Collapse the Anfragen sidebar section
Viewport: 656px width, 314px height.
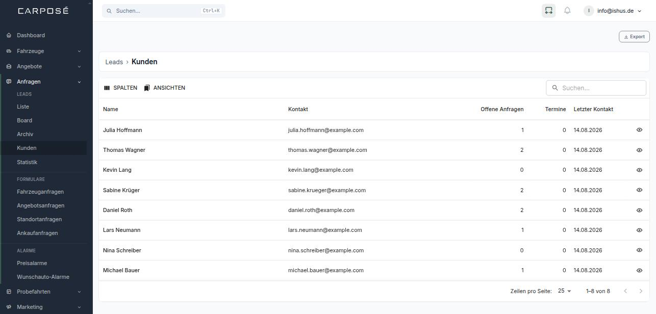coord(44,82)
